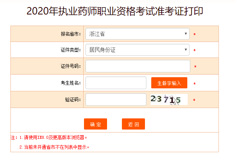Image resolution: width=236 pixels, height=157 pixels.
Task: Click the 考生姓名 label
Action: (x=71, y=83)
